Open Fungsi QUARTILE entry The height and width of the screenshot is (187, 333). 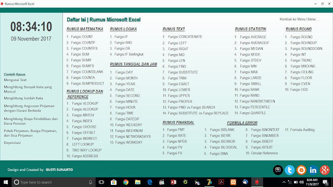[253, 113]
